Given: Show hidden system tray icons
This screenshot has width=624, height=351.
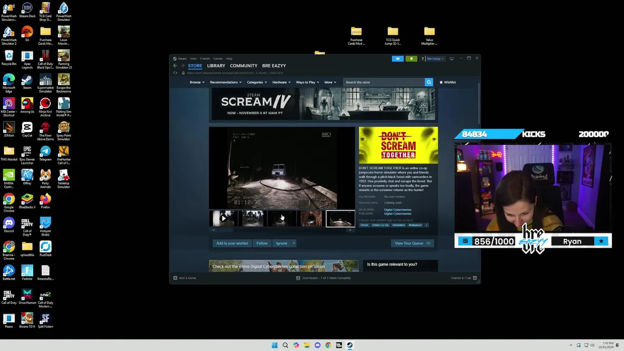Looking at the screenshot, I should tap(571, 345).
